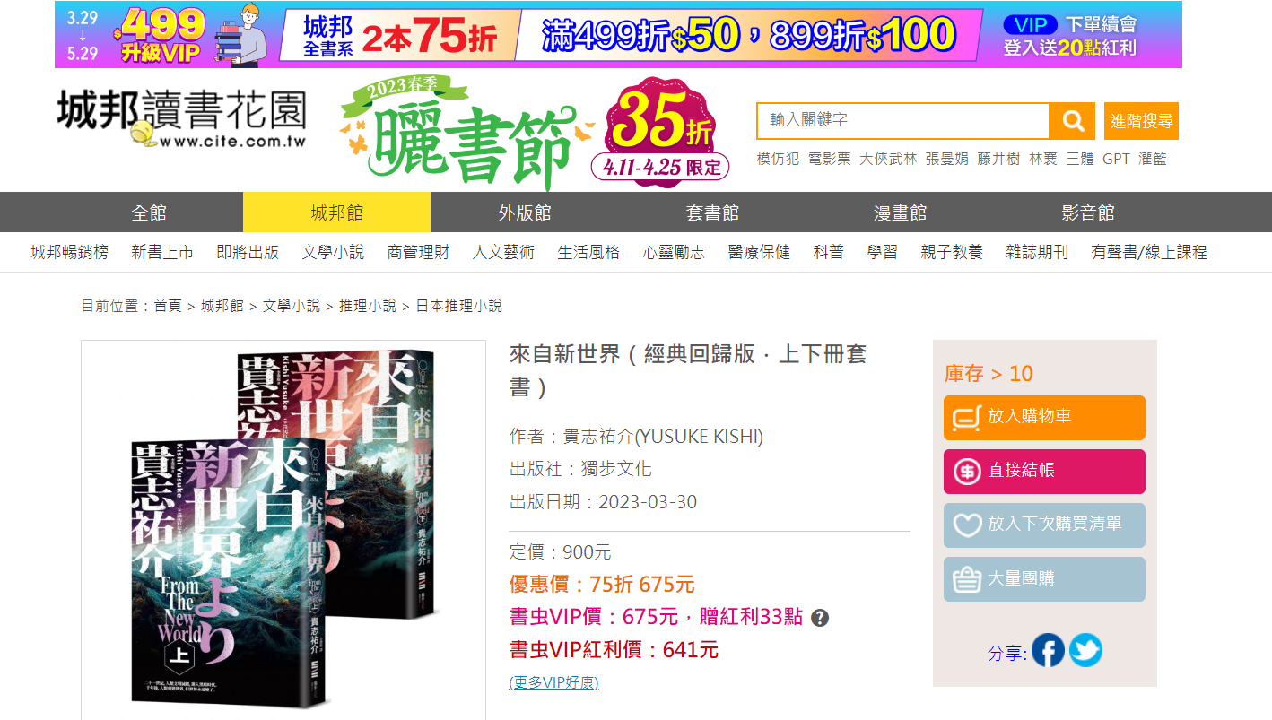The width and height of the screenshot is (1272, 720).
Task: Click the 日本推理小說 breadcrumb link
Action: click(x=458, y=306)
